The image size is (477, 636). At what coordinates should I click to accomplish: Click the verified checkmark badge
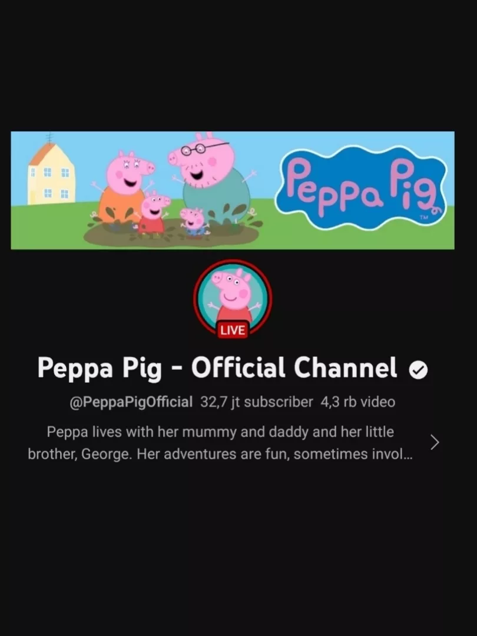coord(418,369)
